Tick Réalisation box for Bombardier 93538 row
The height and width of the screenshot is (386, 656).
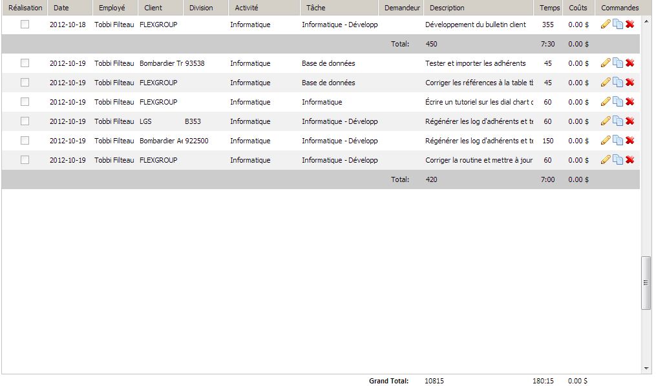tap(25, 63)
